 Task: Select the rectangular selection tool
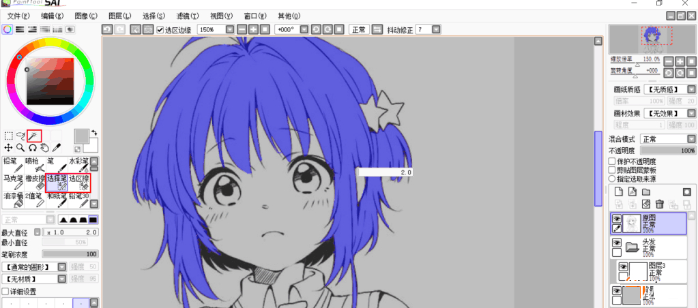click(x=8, y=136)
